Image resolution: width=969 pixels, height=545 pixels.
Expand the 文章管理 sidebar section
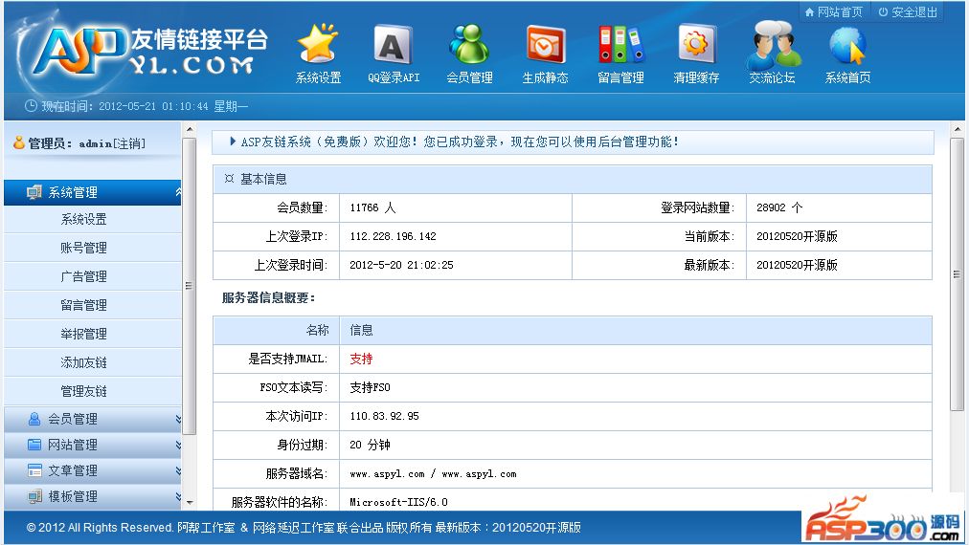point(178,470)
